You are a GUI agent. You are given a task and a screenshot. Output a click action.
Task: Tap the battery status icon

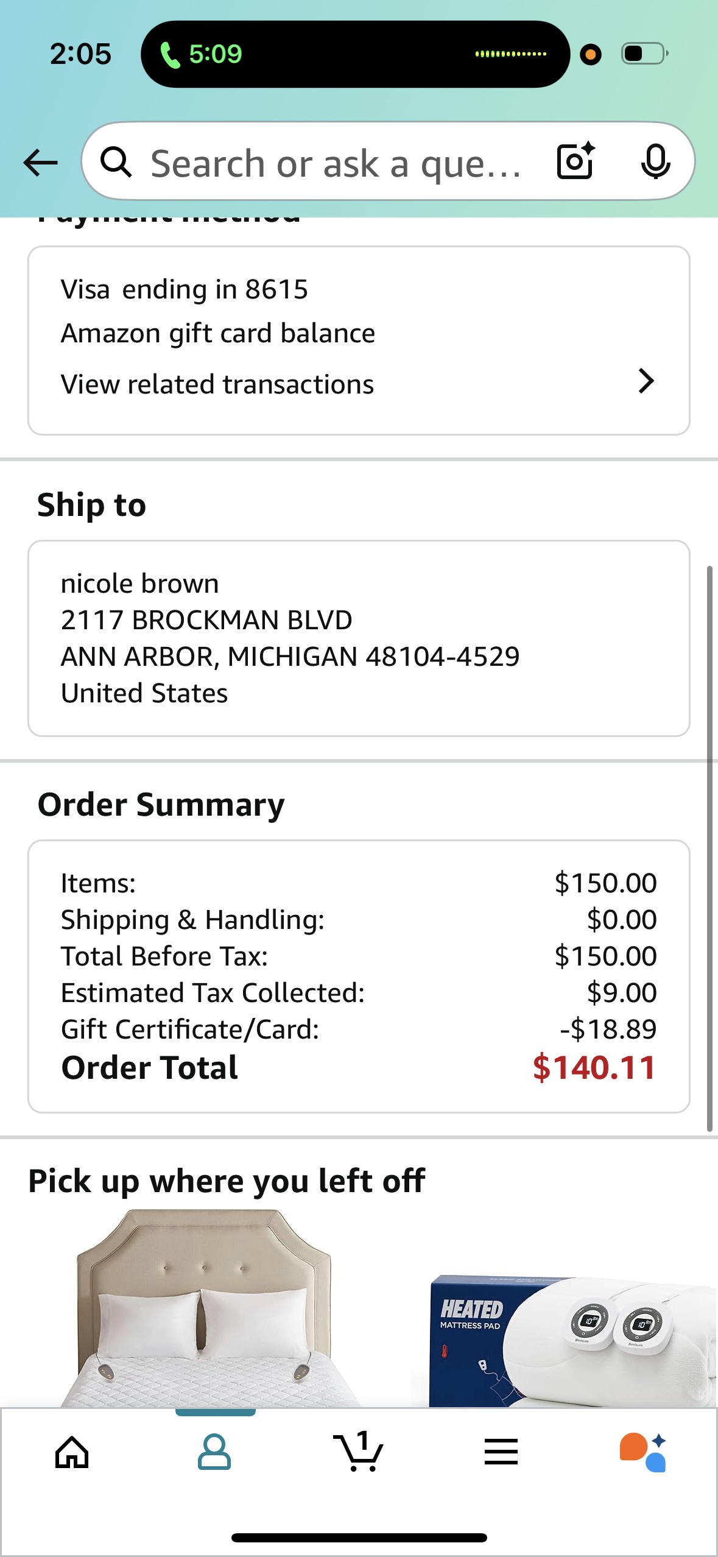click(644, 54)
